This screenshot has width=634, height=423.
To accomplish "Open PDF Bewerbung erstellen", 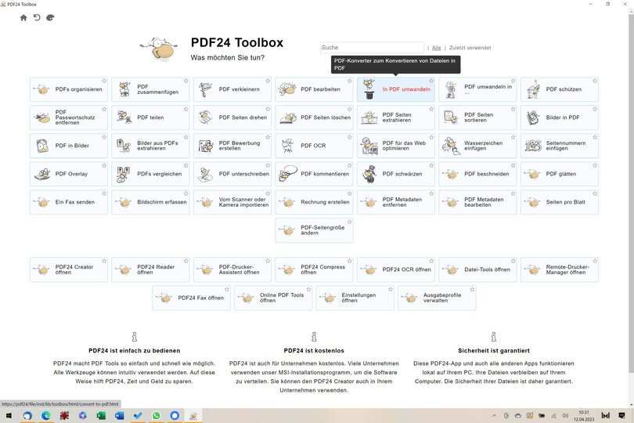I will 232,146.
